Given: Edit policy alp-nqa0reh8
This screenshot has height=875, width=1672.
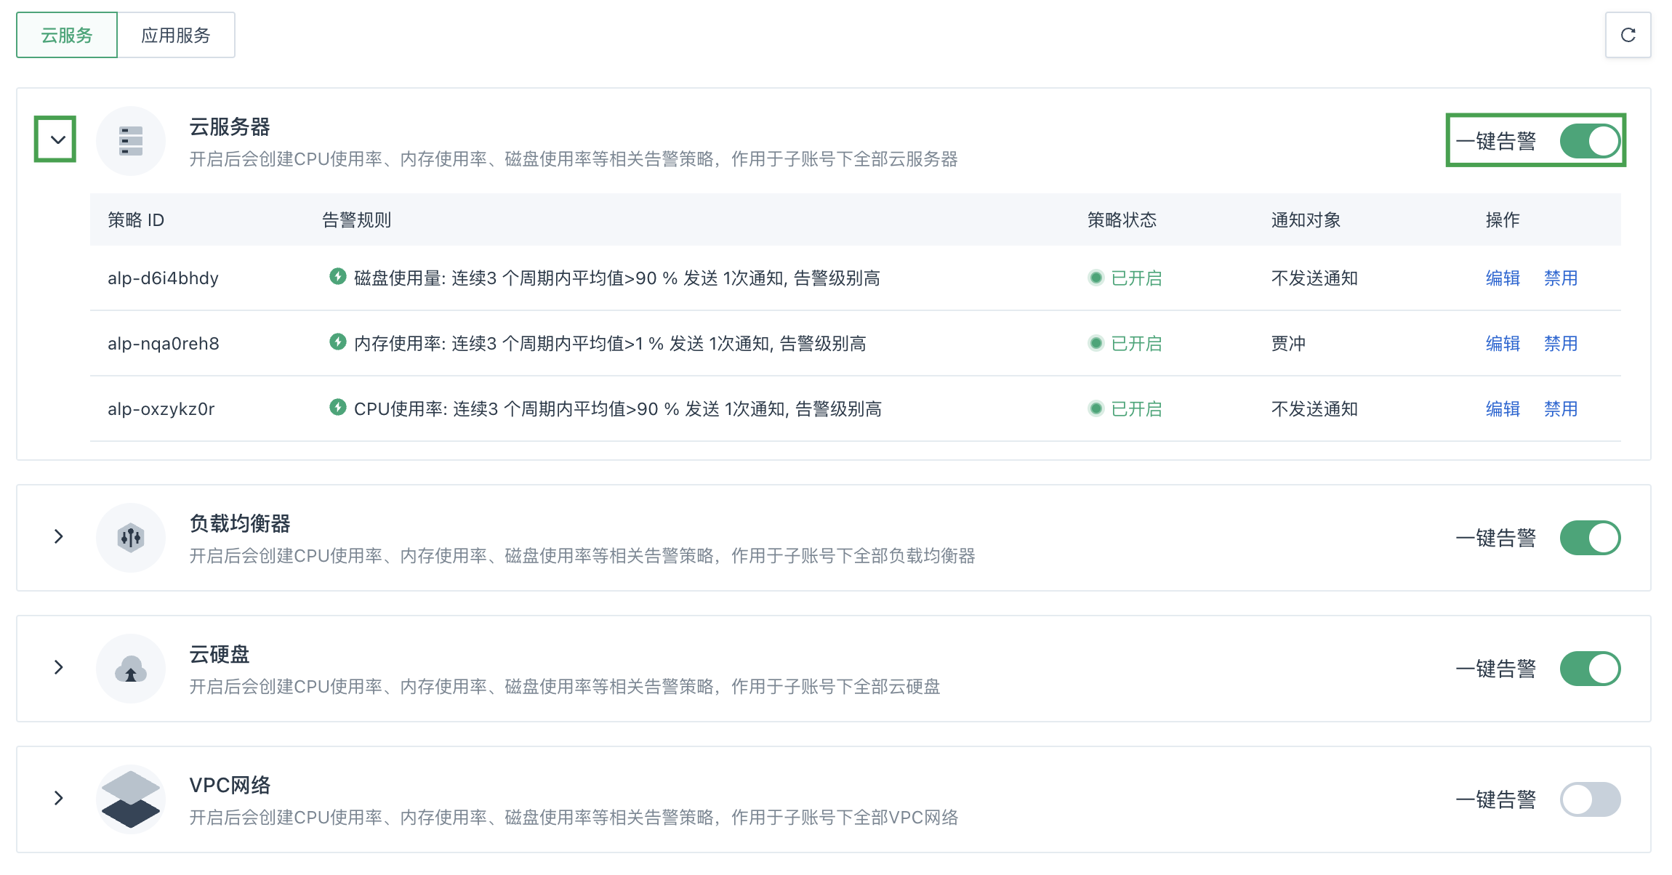Looking at the screenshot, I should (1503, 343).
